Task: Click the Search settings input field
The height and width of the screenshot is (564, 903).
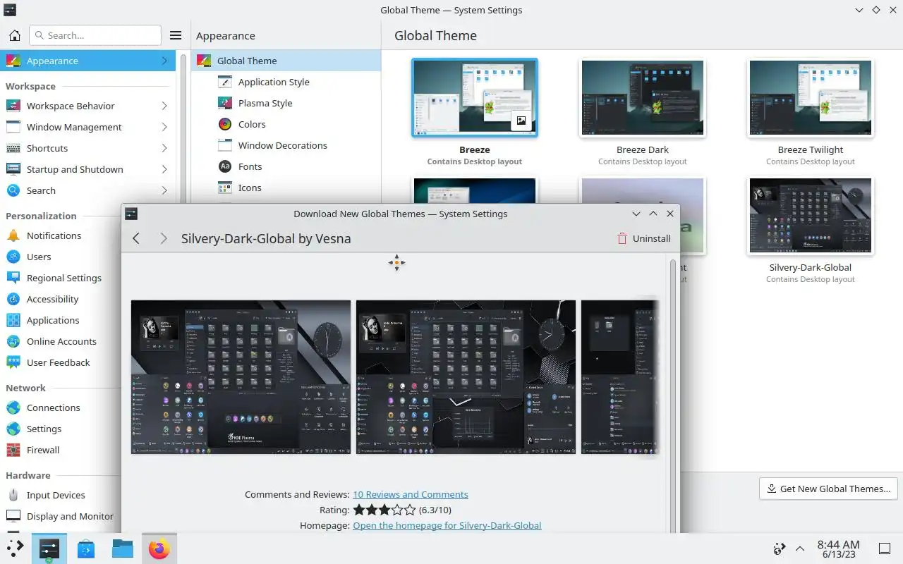Action: (95, 35)
